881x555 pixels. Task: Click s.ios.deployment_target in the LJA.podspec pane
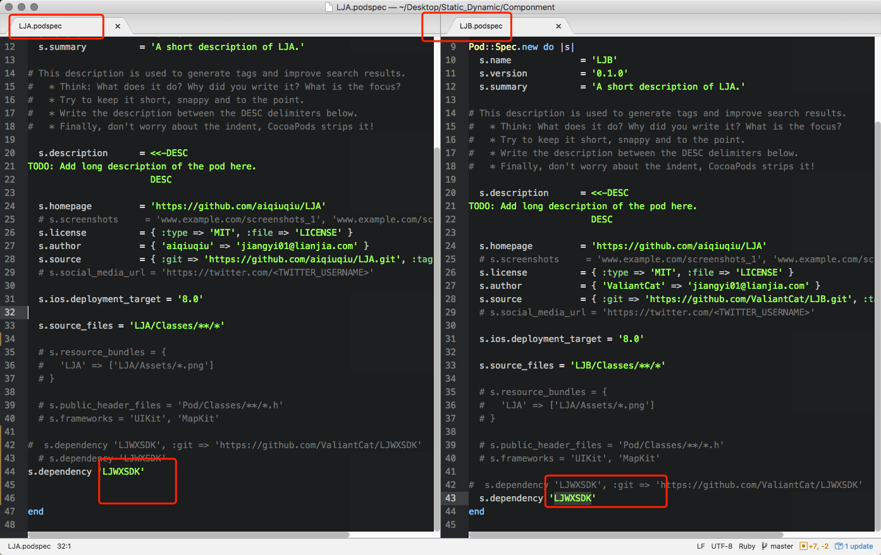[x=100, y=299]
